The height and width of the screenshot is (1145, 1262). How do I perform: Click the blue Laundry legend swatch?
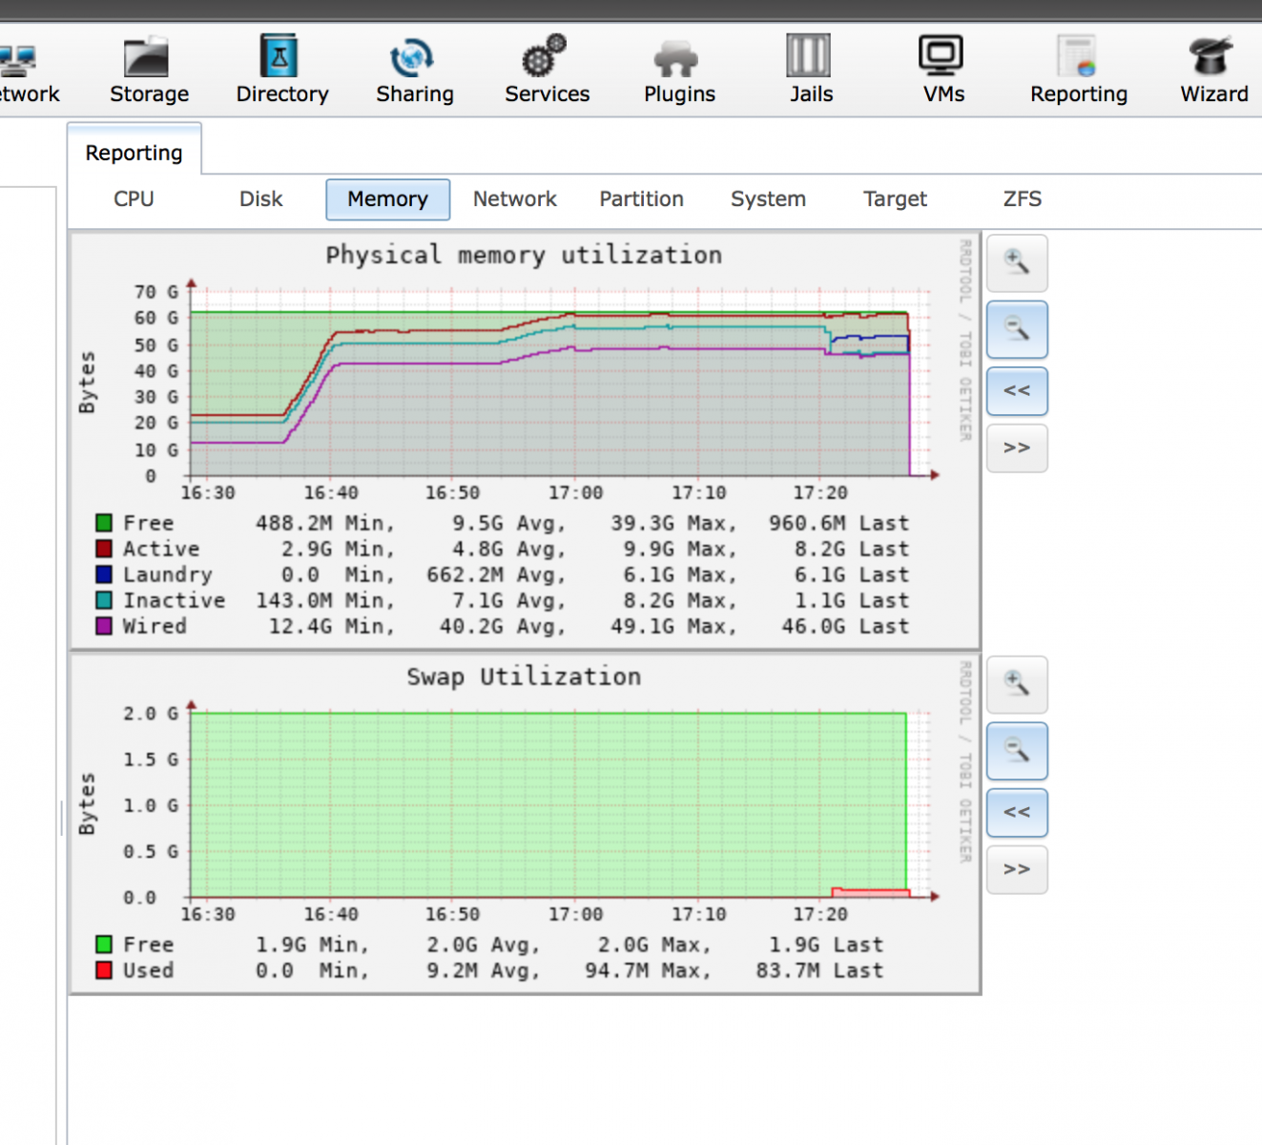104,574
